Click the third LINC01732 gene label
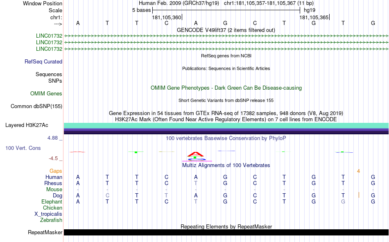389x242 pixels. click(x=49, y=49)
